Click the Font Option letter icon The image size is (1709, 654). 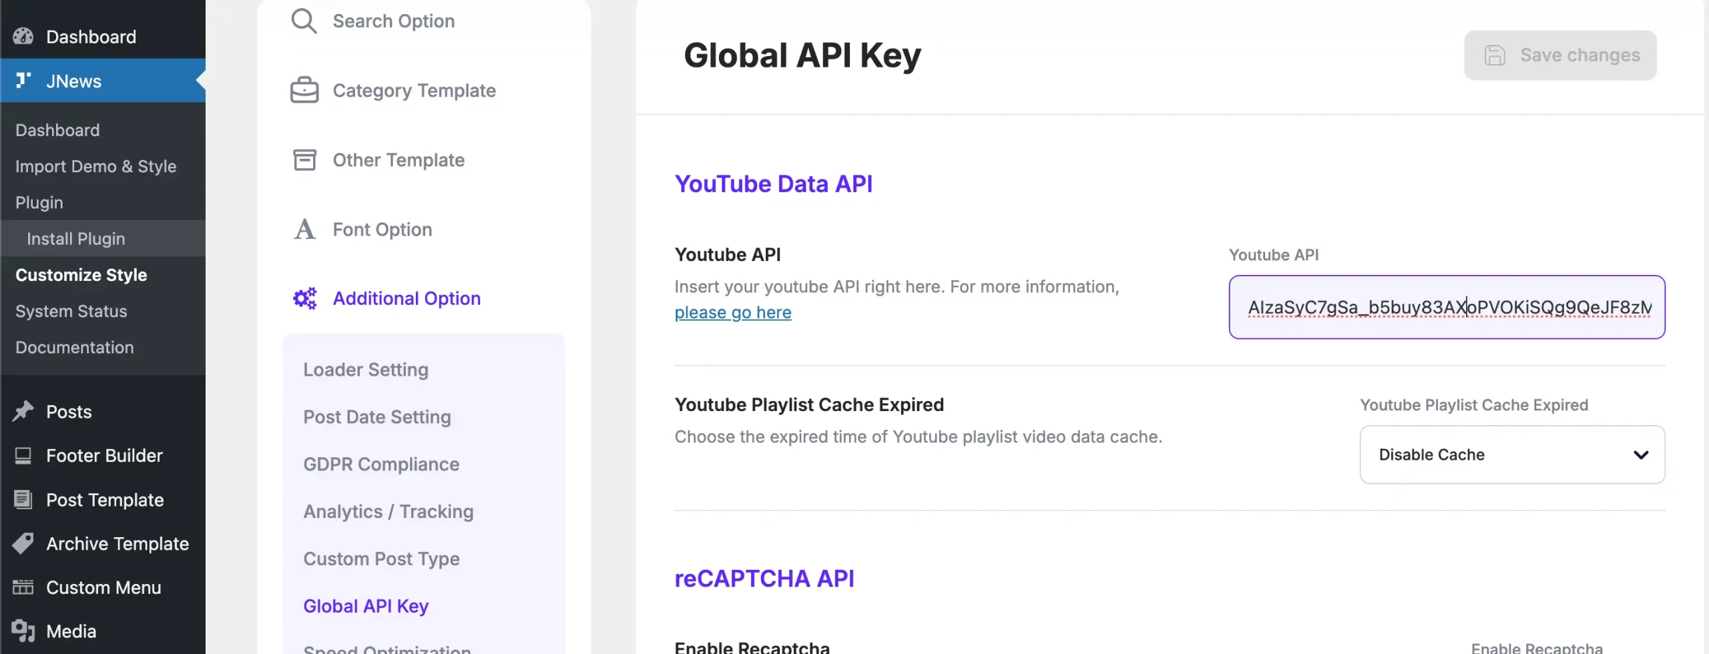tap(304, 229)
